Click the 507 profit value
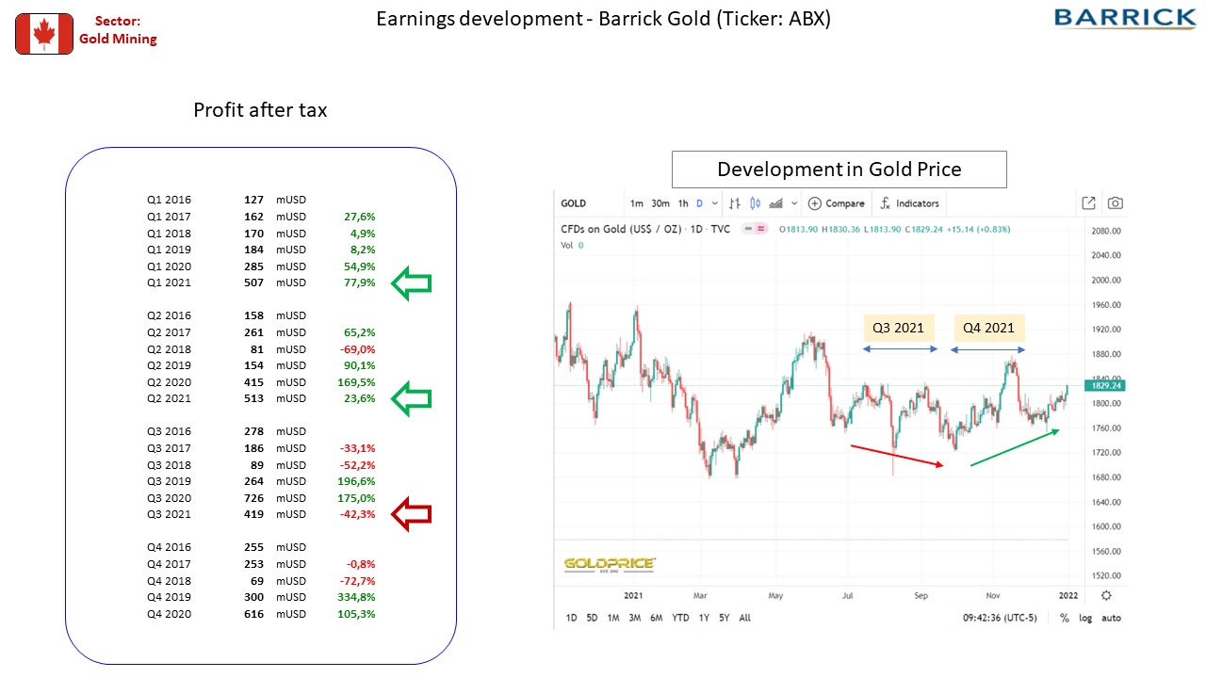1206x678 pixels. [253, 282]
